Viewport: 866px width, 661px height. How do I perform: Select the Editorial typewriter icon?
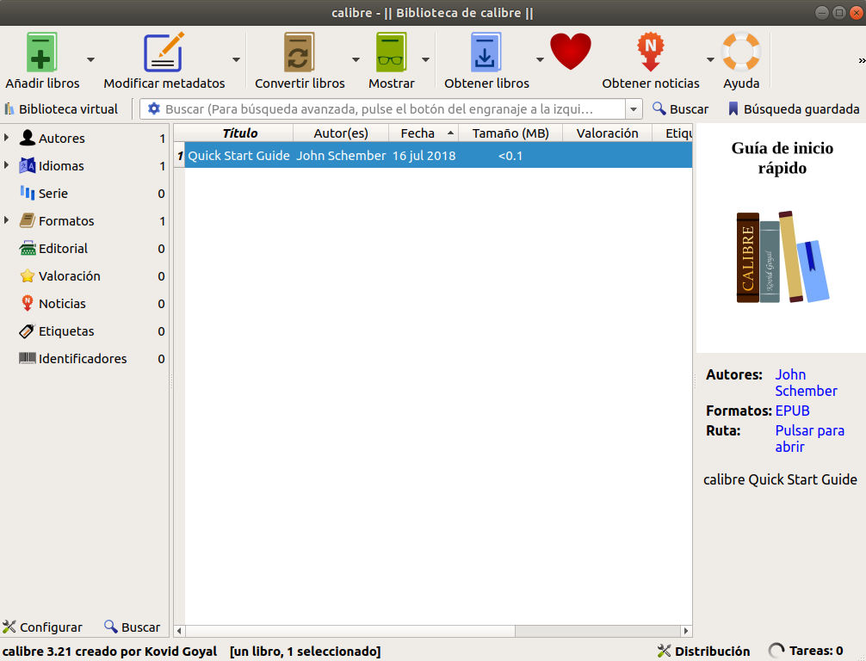coord(27,248)
